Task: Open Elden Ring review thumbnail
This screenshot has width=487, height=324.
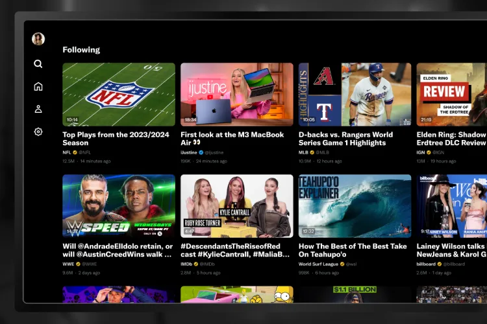Action: pos(451,94)
